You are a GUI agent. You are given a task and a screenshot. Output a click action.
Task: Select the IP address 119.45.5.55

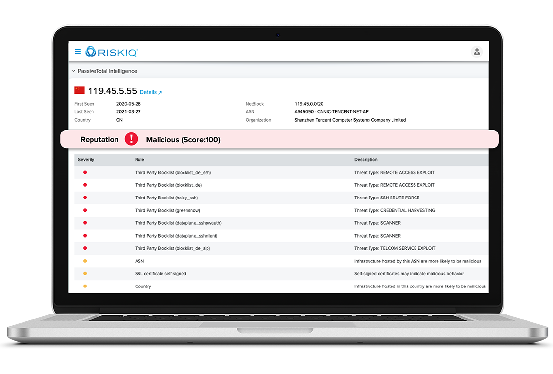click(x=112, y=91)
